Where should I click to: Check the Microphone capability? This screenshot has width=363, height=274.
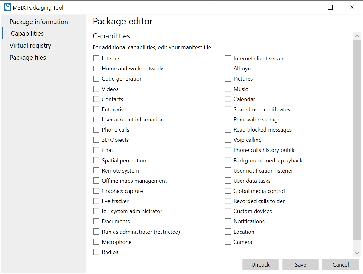[x=96, y=242]
